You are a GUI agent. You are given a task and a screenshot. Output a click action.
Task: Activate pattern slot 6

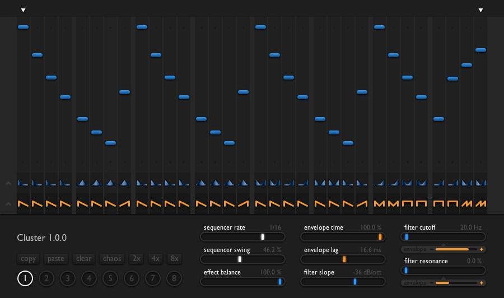click(132, 278)
